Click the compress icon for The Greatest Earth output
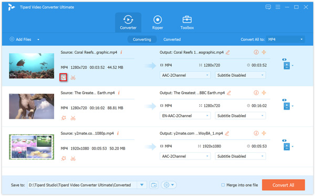Image resolution: width=315 pixels, height=196 pixels. (x=264, y=93)
